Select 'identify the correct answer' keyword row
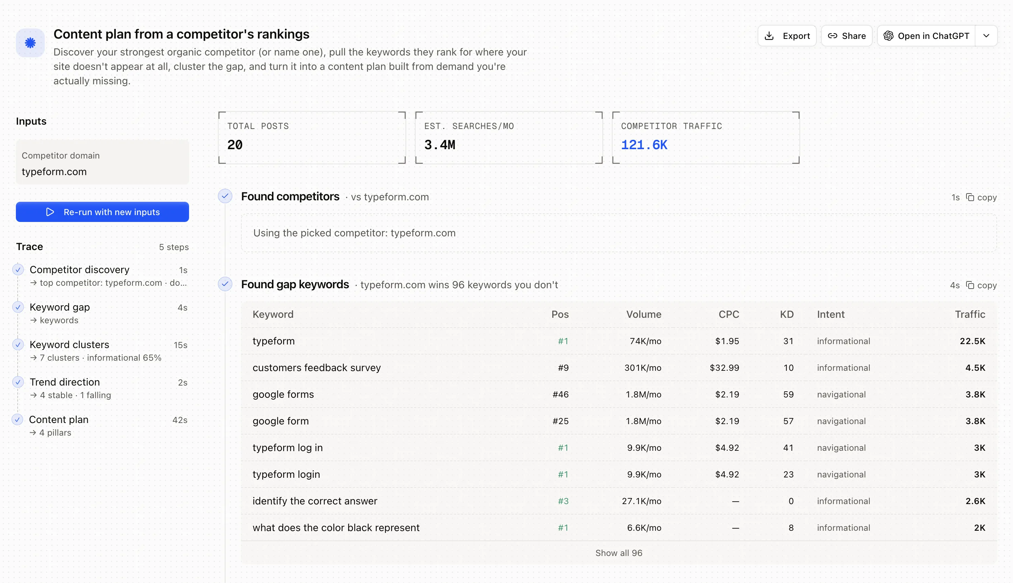1013x583 pixels. coord(619,501)
